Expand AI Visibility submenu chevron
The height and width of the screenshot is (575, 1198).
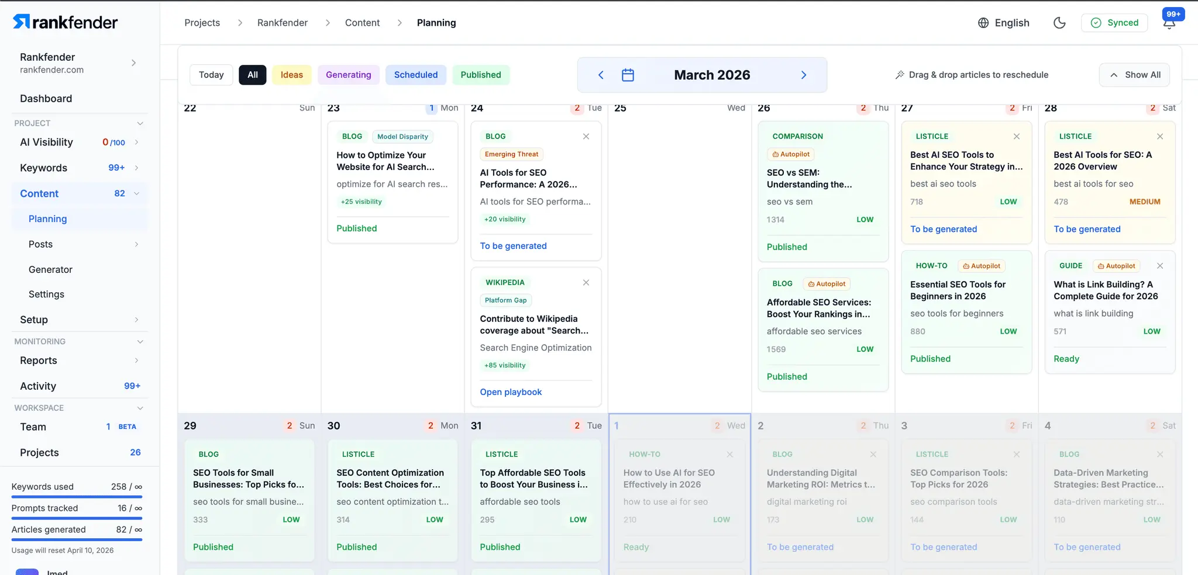(136, 143)
